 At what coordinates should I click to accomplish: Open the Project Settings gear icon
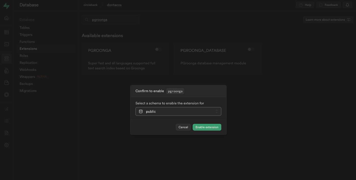coord(7,145)
